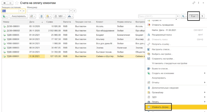Click document icon of row ТД00-000001

tap(4, 56)
